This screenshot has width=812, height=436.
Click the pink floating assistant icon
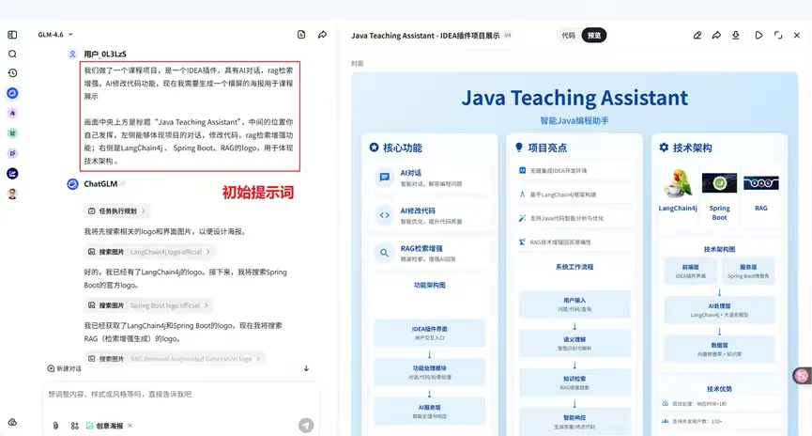[802, 376]
